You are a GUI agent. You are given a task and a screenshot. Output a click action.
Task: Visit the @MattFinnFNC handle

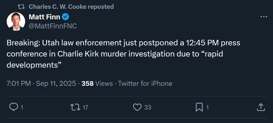pos(53,26)
